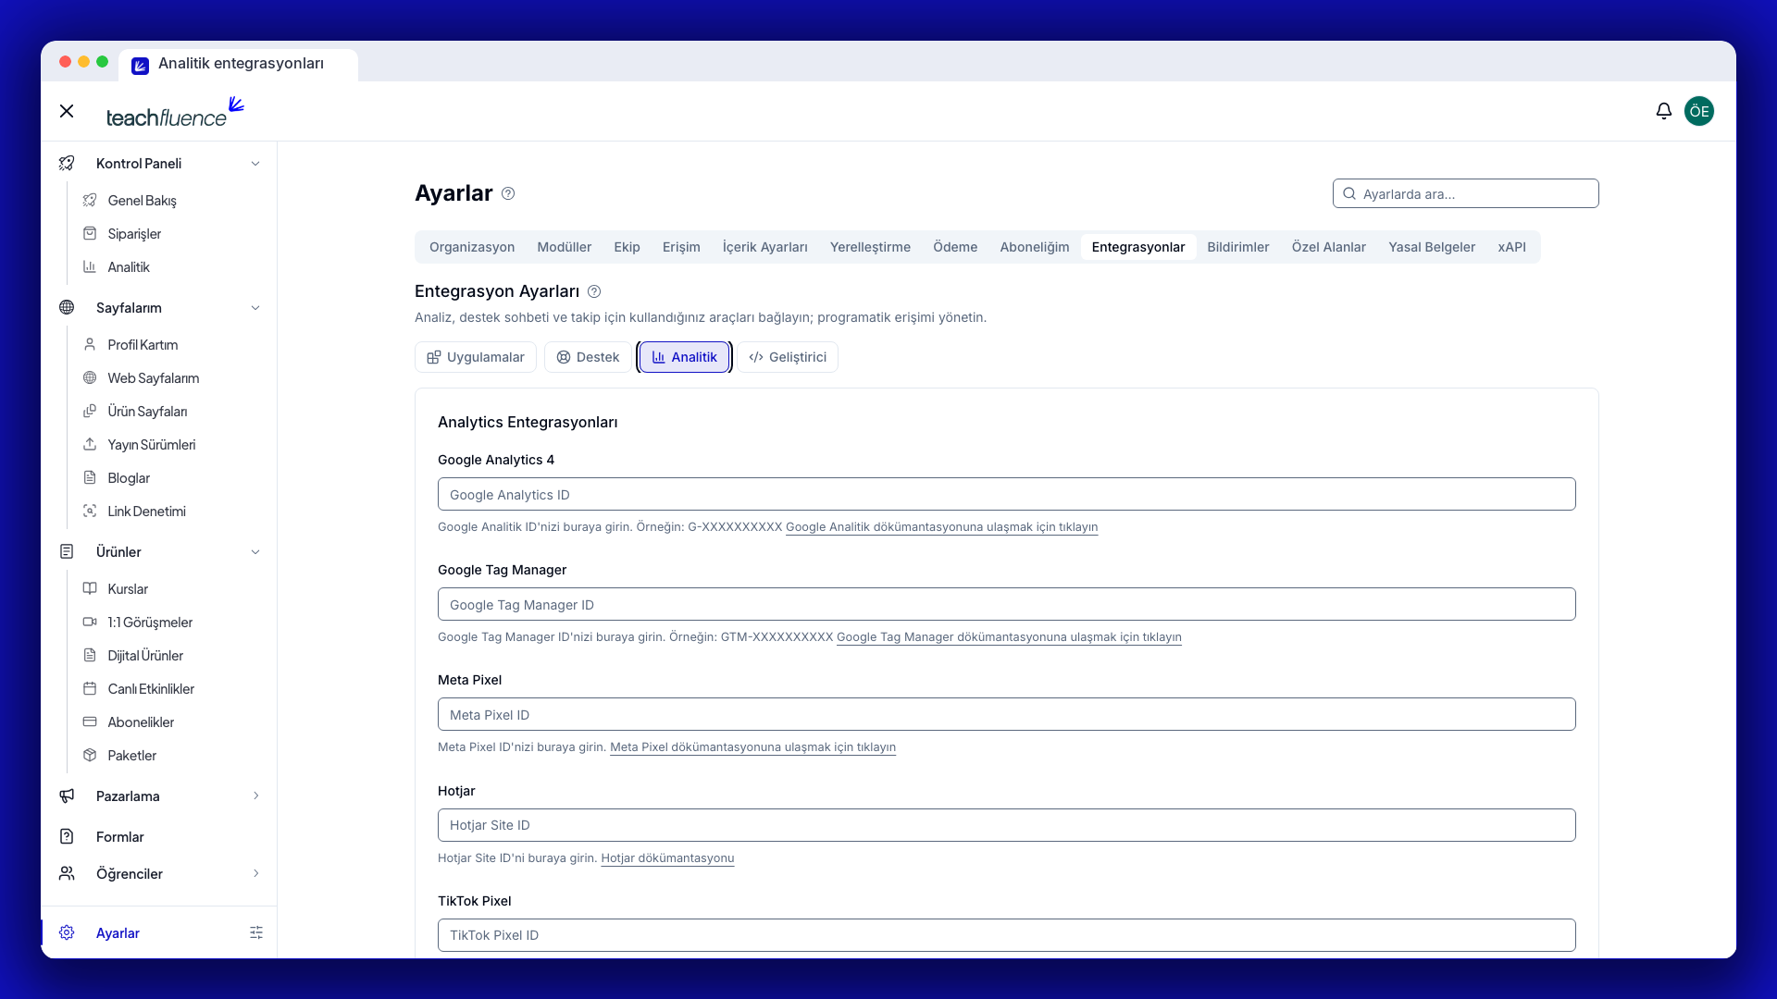Click the Öğrenciler people icon
Image resolution: width=1777 pixels, height=999 pixels.
(67, 874)
